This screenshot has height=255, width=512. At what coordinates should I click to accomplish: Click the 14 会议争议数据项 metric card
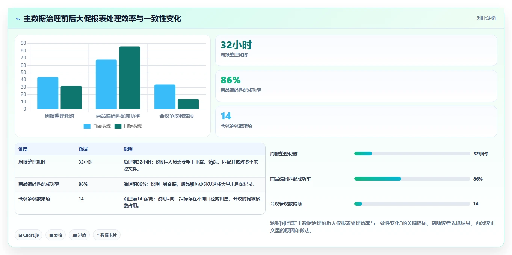tap(356, 121)
